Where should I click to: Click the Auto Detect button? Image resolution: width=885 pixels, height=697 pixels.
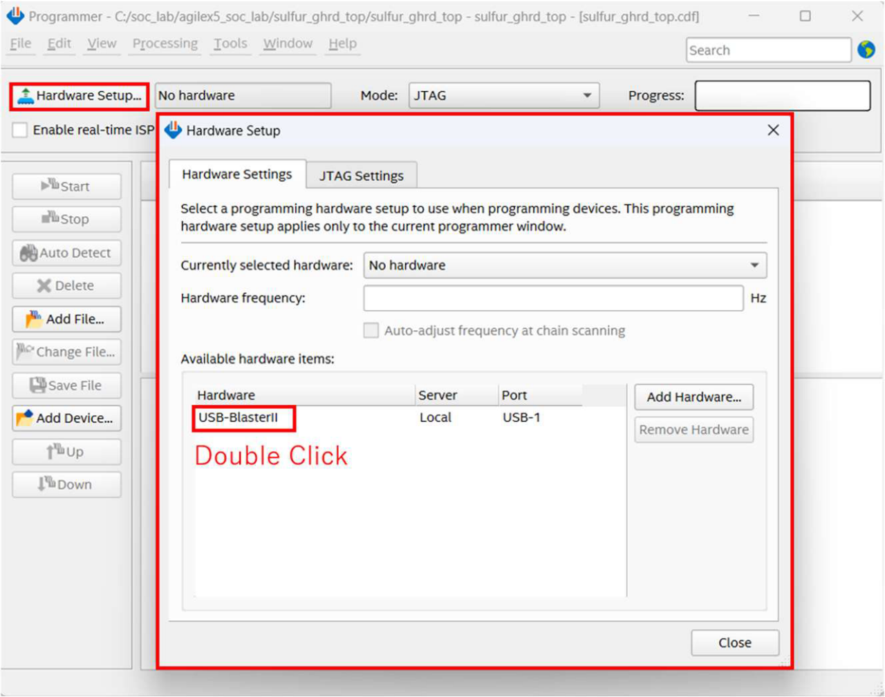click(66, 253)
